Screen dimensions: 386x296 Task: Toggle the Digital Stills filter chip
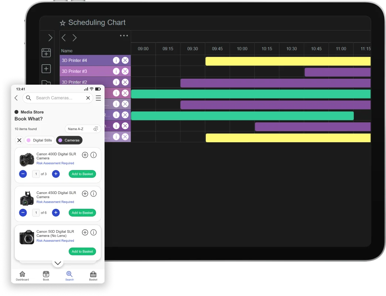coord(39,140)
